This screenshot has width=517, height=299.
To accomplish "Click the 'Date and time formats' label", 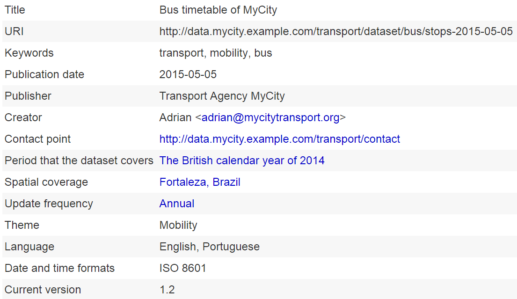I will point(59,268).
